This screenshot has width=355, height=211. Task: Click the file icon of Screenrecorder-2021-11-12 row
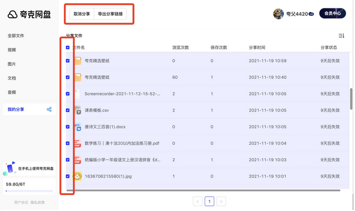coord(77,94)
